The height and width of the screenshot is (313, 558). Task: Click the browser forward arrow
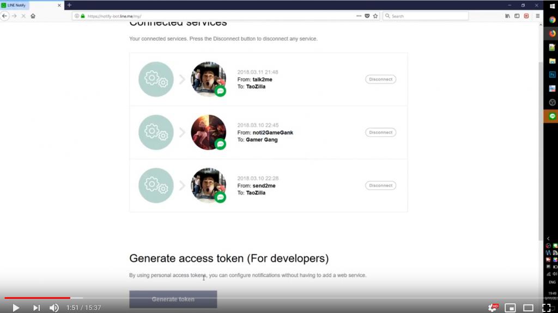(14, 16)
